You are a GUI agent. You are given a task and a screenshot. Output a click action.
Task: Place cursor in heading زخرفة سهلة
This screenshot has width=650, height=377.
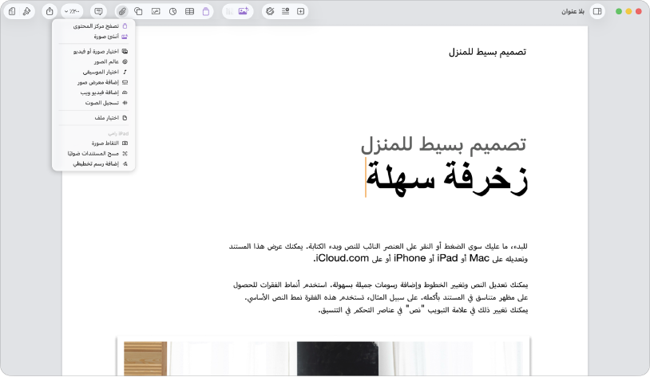447,178
